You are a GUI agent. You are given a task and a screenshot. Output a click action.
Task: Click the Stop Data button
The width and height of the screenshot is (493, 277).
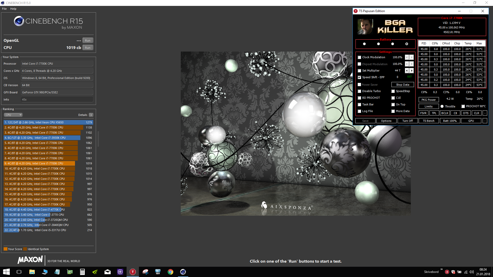pyautogui.click(x=403, y=85)
